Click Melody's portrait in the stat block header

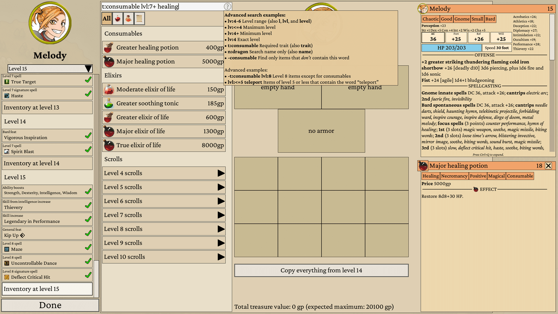coord(423,8)
